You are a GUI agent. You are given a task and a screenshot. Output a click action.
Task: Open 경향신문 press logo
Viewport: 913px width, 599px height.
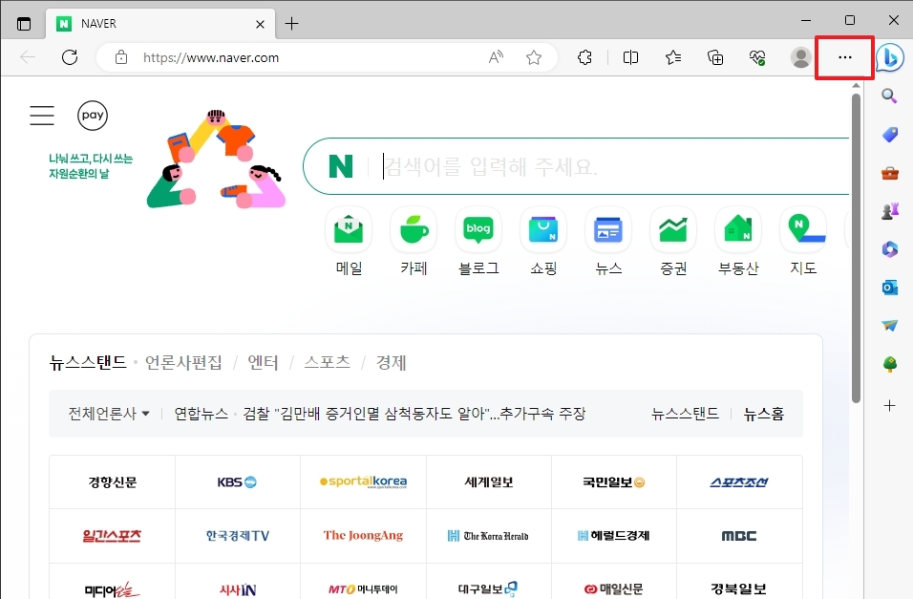113,481
